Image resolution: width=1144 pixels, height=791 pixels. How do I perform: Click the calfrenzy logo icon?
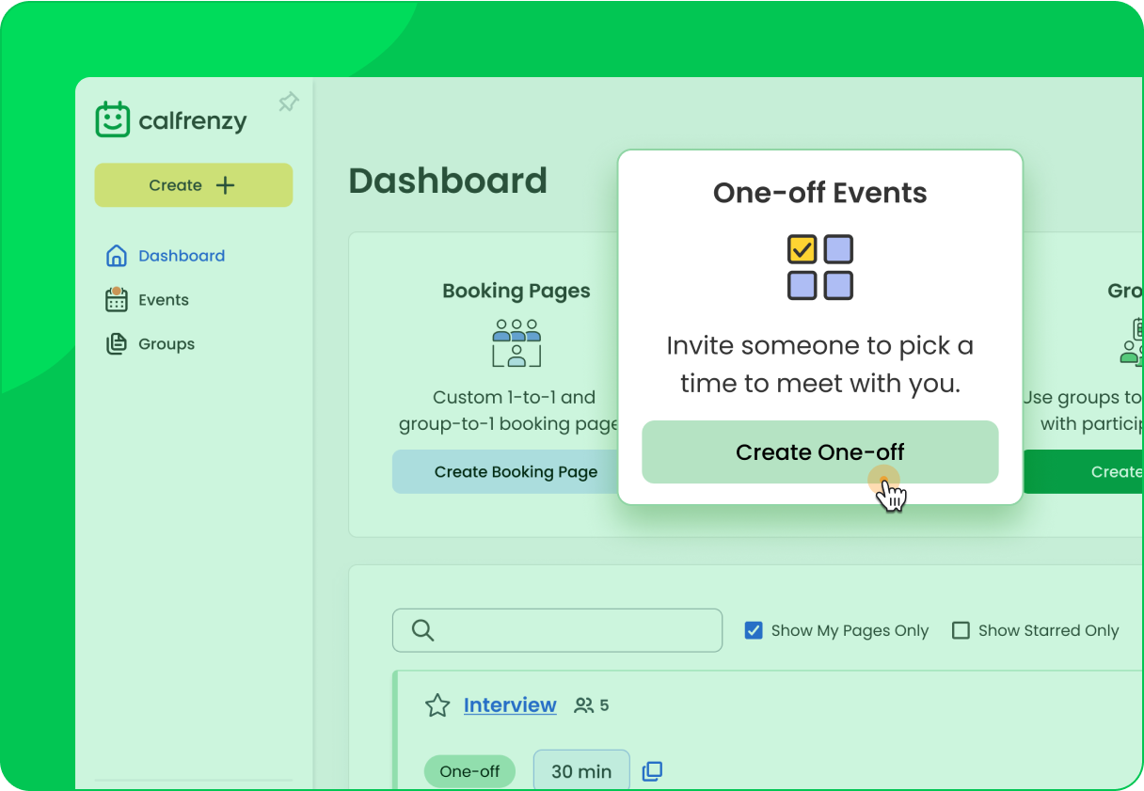(114, 119)
